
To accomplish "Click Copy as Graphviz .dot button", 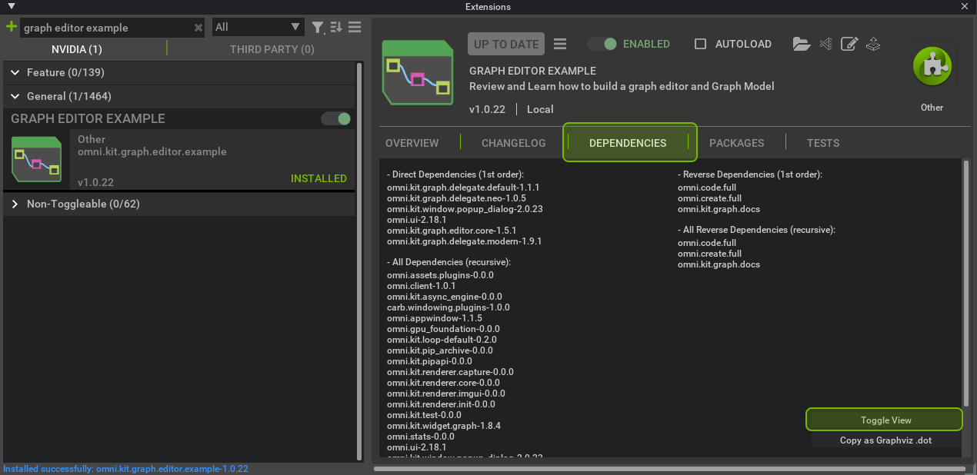I will pyautogui.click(x=886, y=440).
